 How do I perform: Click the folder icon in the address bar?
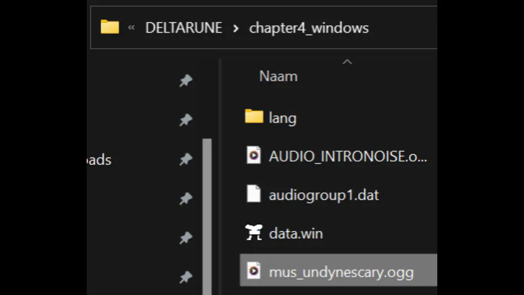point(109,27)
